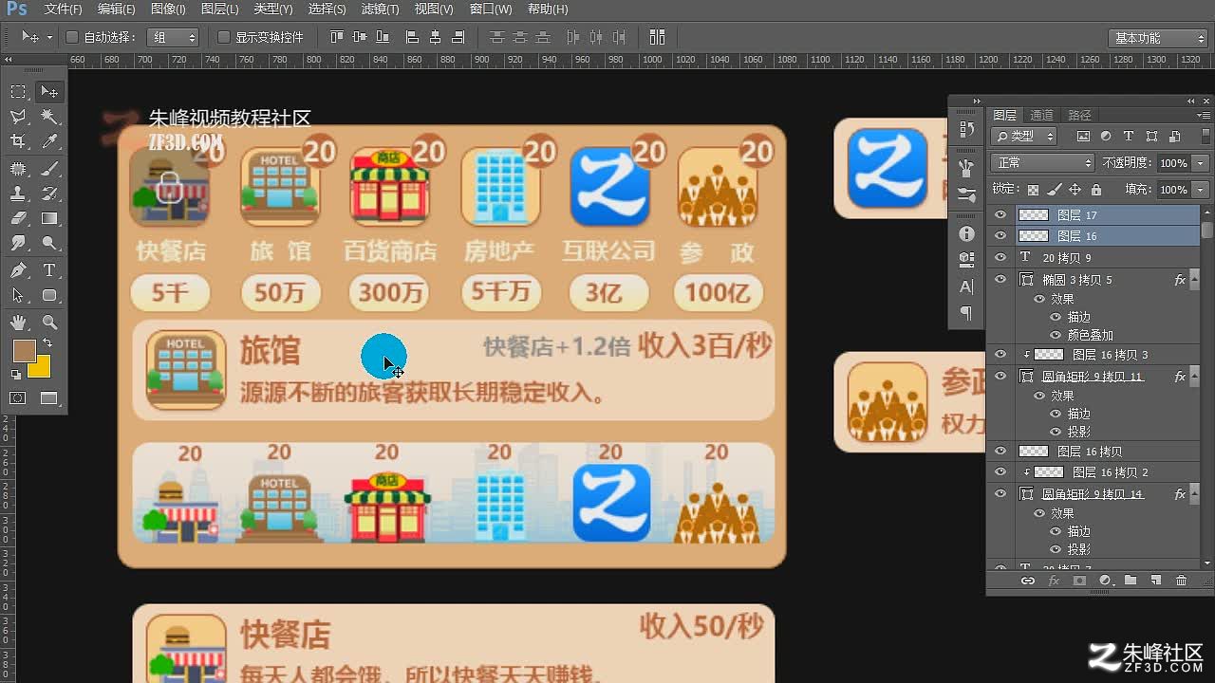Open the 填充 fill slider arrow
Image resolution: width=1215 pixels, height=683 pixels.
tap(1201, 190)
